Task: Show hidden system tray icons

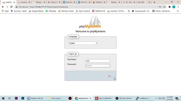Action: pos(156,98)
